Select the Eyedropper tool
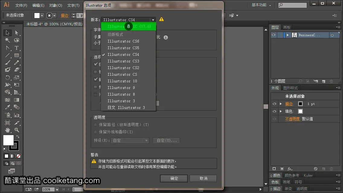 (x=8, y=107)
